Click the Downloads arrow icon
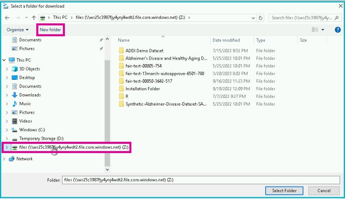Image resolution: width=345 pixels, height=199 pixels. click(15, 95)
